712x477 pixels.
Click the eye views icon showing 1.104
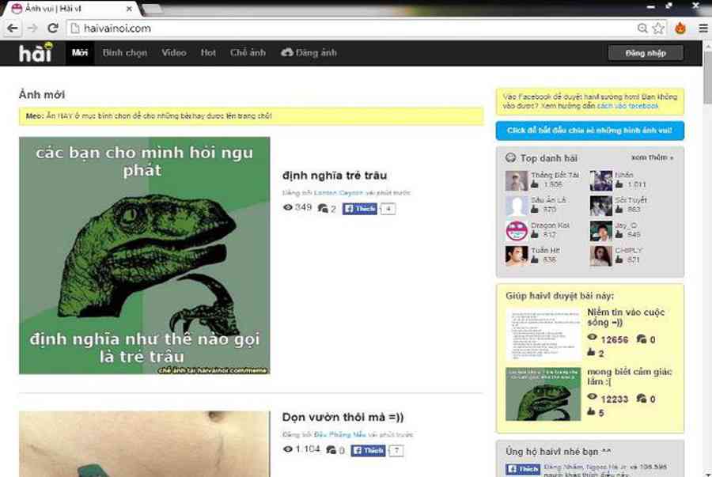[287, 449]
